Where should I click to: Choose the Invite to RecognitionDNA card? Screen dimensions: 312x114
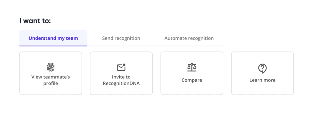pos(121,73)
